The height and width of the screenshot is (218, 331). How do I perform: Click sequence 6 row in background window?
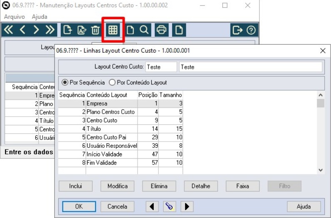[x=30, y=138]
